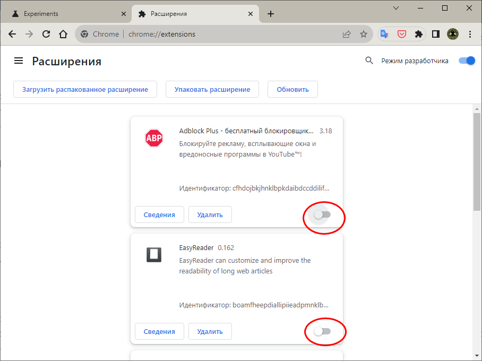The height and width of the screenshot is (361, 482).
Task: Click Удалить for EasyReader
Action: (210, 331)
